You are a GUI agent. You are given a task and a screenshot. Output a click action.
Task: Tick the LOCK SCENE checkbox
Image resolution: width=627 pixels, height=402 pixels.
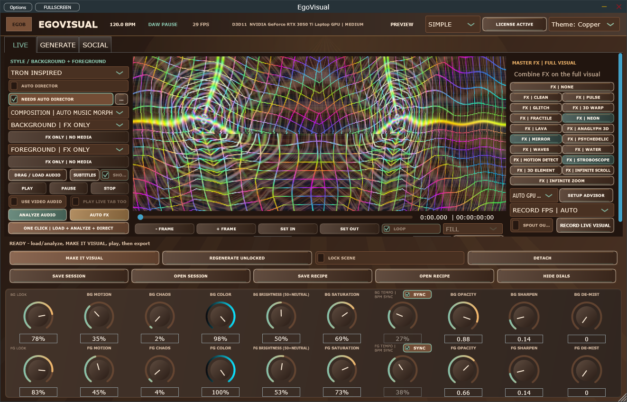coord(321,258)
